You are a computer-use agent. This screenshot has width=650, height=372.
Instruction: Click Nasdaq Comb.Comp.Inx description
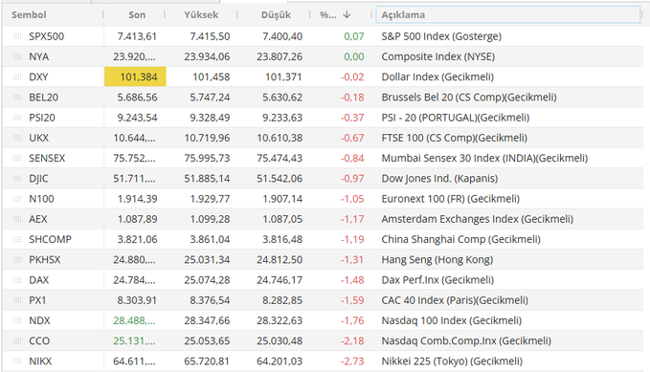click(466, 341)
